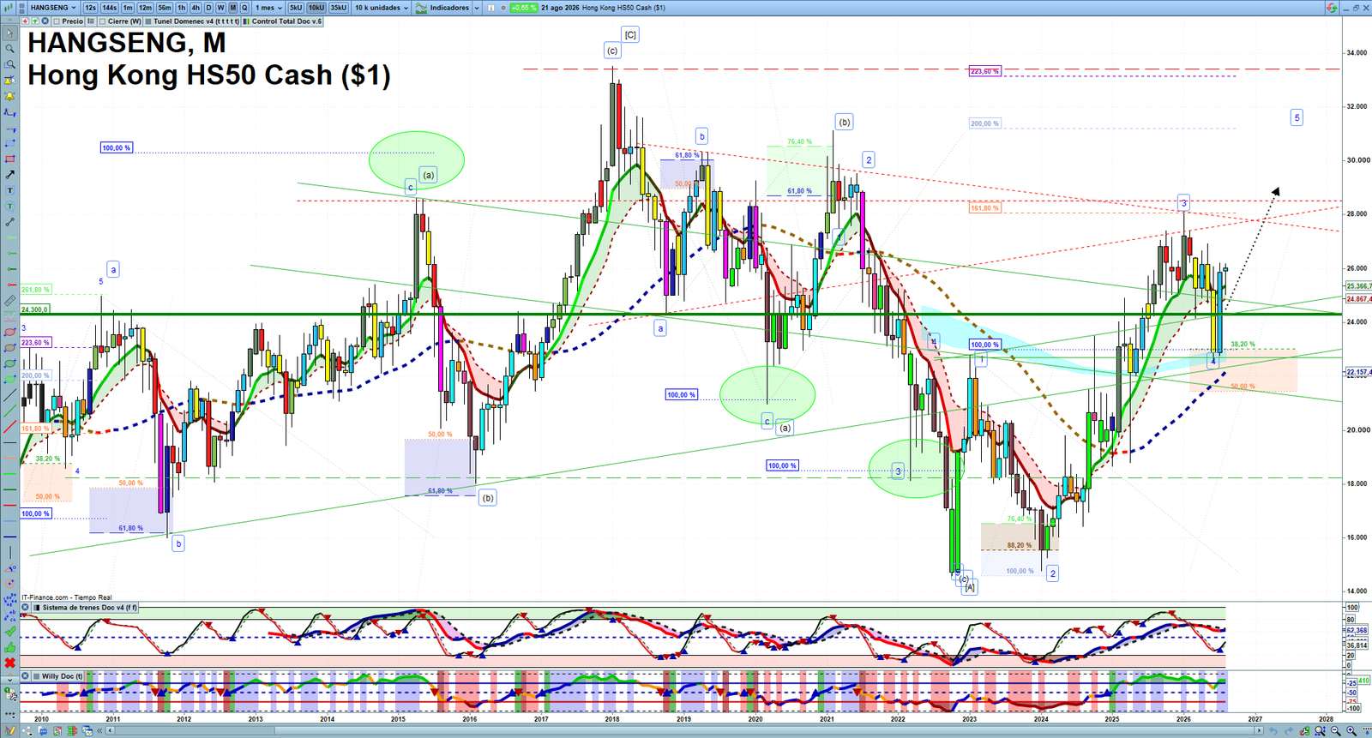Switch to the Q quarterly timeframe
This screenshot has width=1372, height=738.
(244, 8)
